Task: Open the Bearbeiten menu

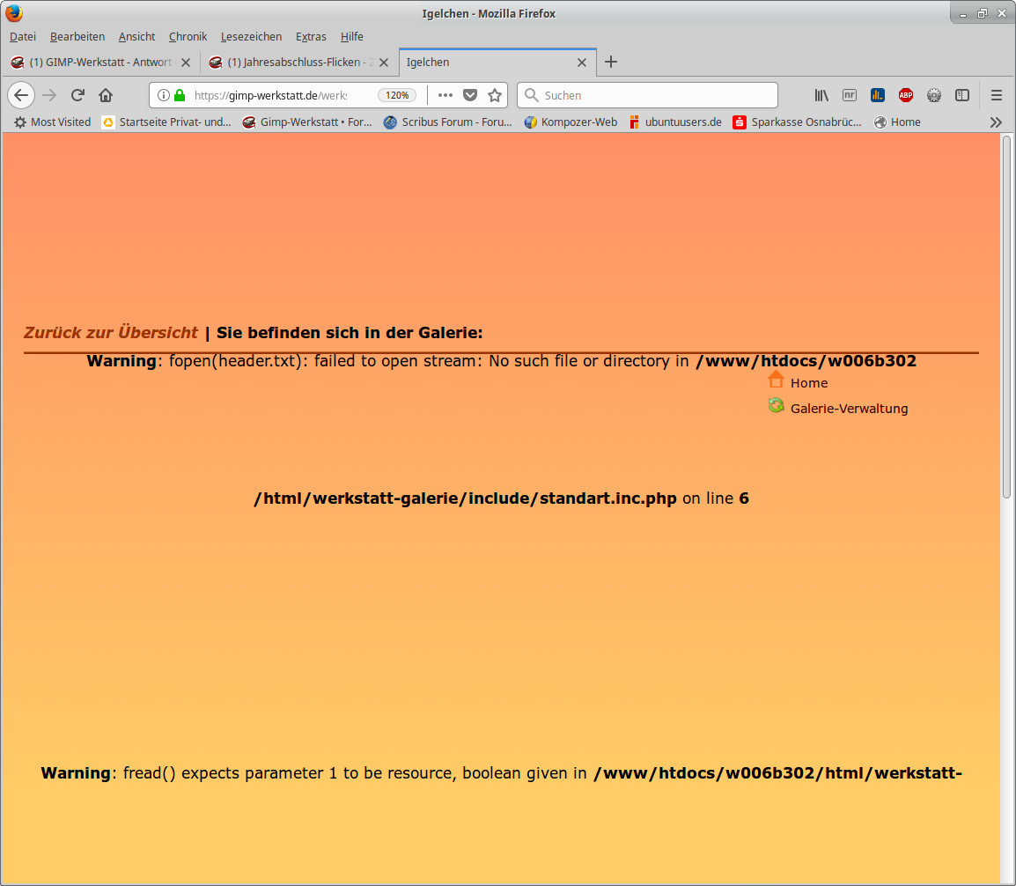Action: coord(77,36)
